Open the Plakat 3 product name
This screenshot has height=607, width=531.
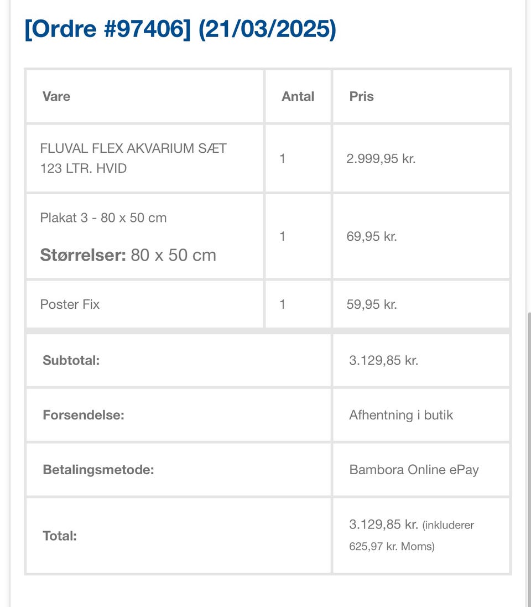click(103, 217)
